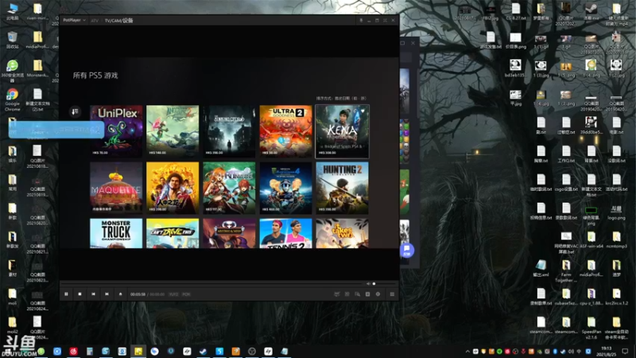The image size is (636, 358).
Task: Click highlighted yellow app in taskbar
Action: click(138, 351)
